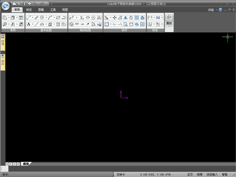Image resolution: width=236 pixels, height=177 pixels.
Task: Click the Rectangle tool icon
Action: 58,17
